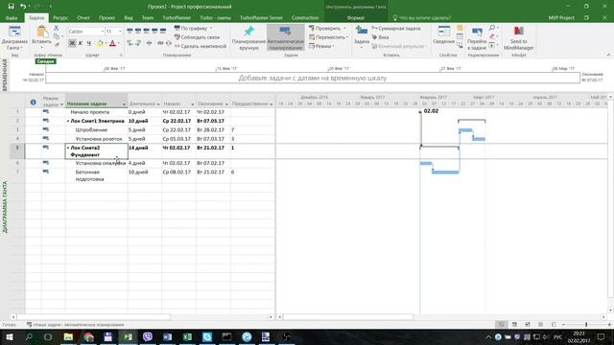Collapse the Лок Смет1 Электрика summary task
This screenshot has width=614, height=345.
tap(68, 122)
